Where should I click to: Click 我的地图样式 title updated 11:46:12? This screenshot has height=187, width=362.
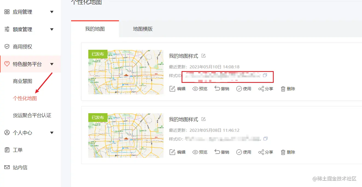[183, 119]
